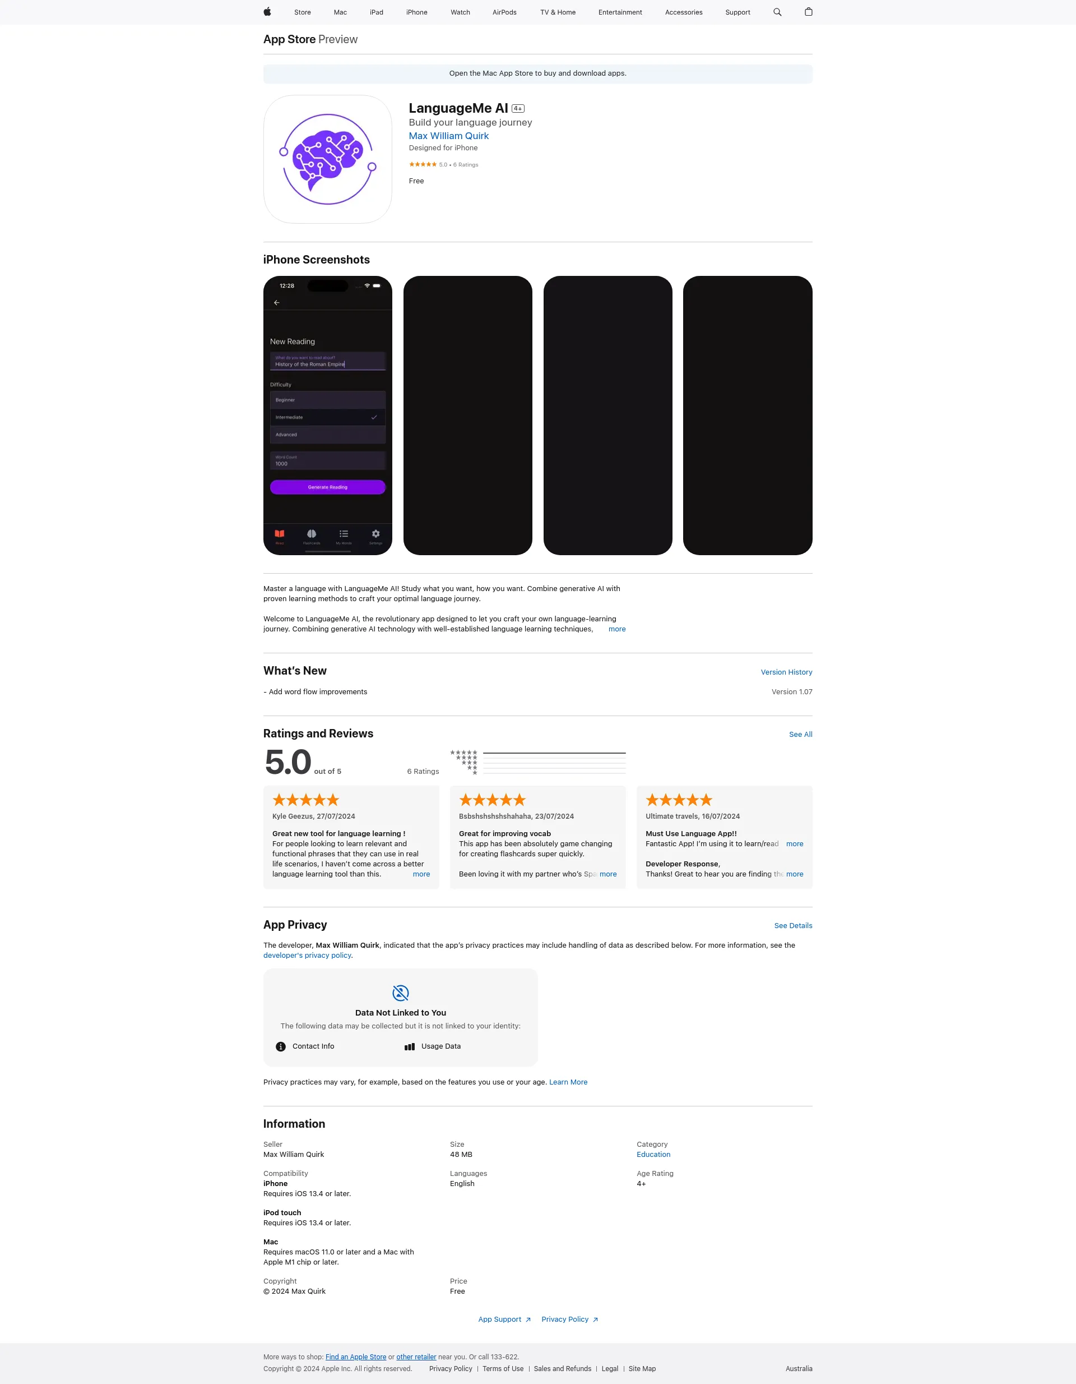Click the shopping bag icon
The width and height of the screenshot is (1076, 1384).
tap(806, 12)
